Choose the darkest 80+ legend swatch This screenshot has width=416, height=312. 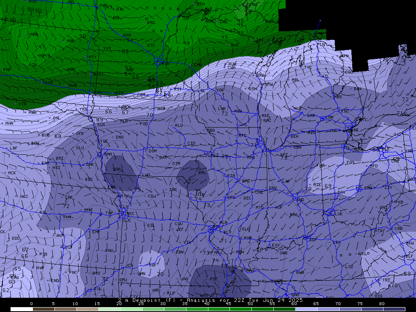(x=394, y=309)
